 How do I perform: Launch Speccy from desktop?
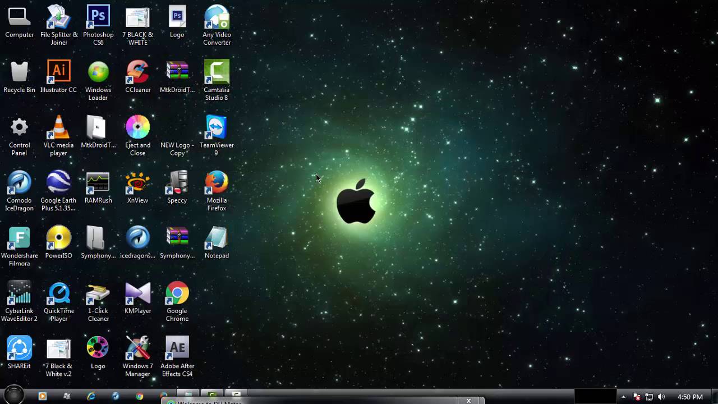[x=177, y=188]
